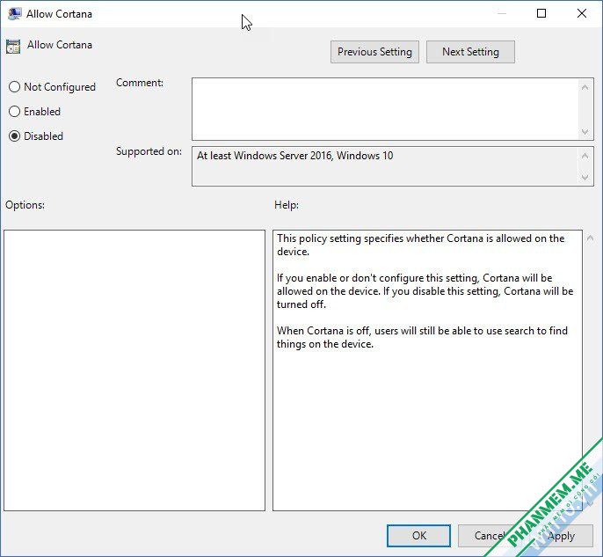The image size is (603, 557).
Task: Maximize the Allow Cortana window
Action: (x=541, y=13)
